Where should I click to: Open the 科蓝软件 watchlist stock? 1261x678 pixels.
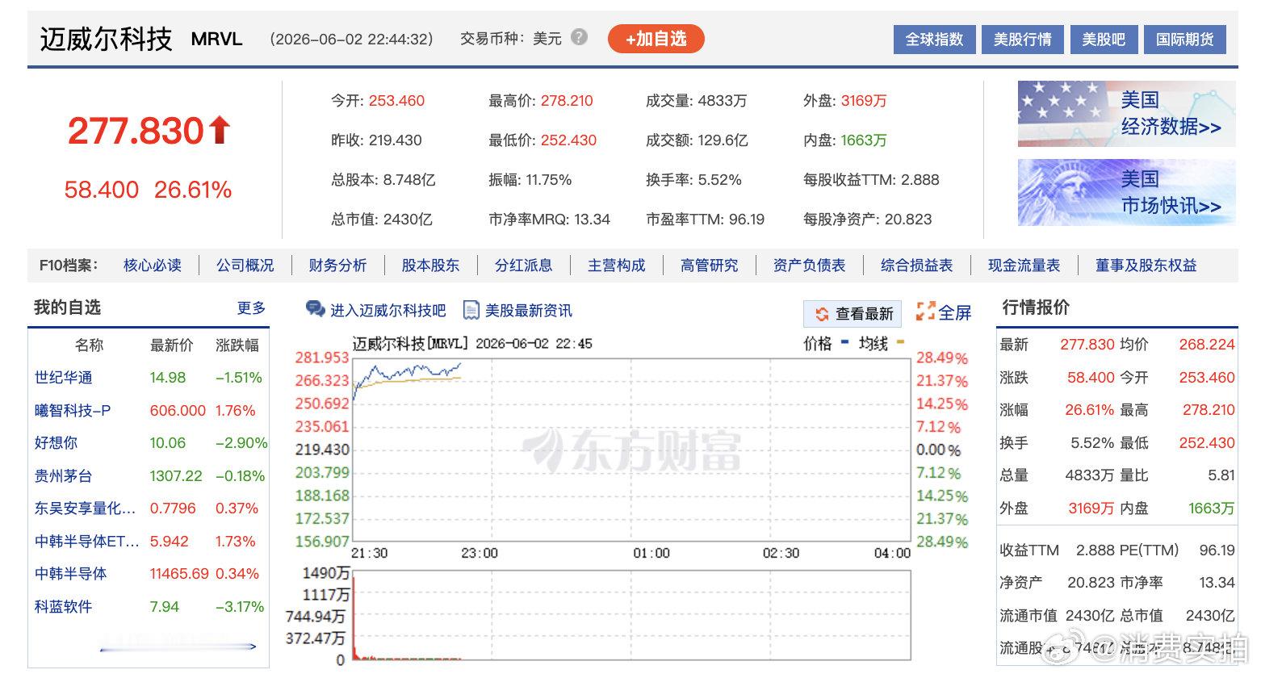click(x=63, y=607)
